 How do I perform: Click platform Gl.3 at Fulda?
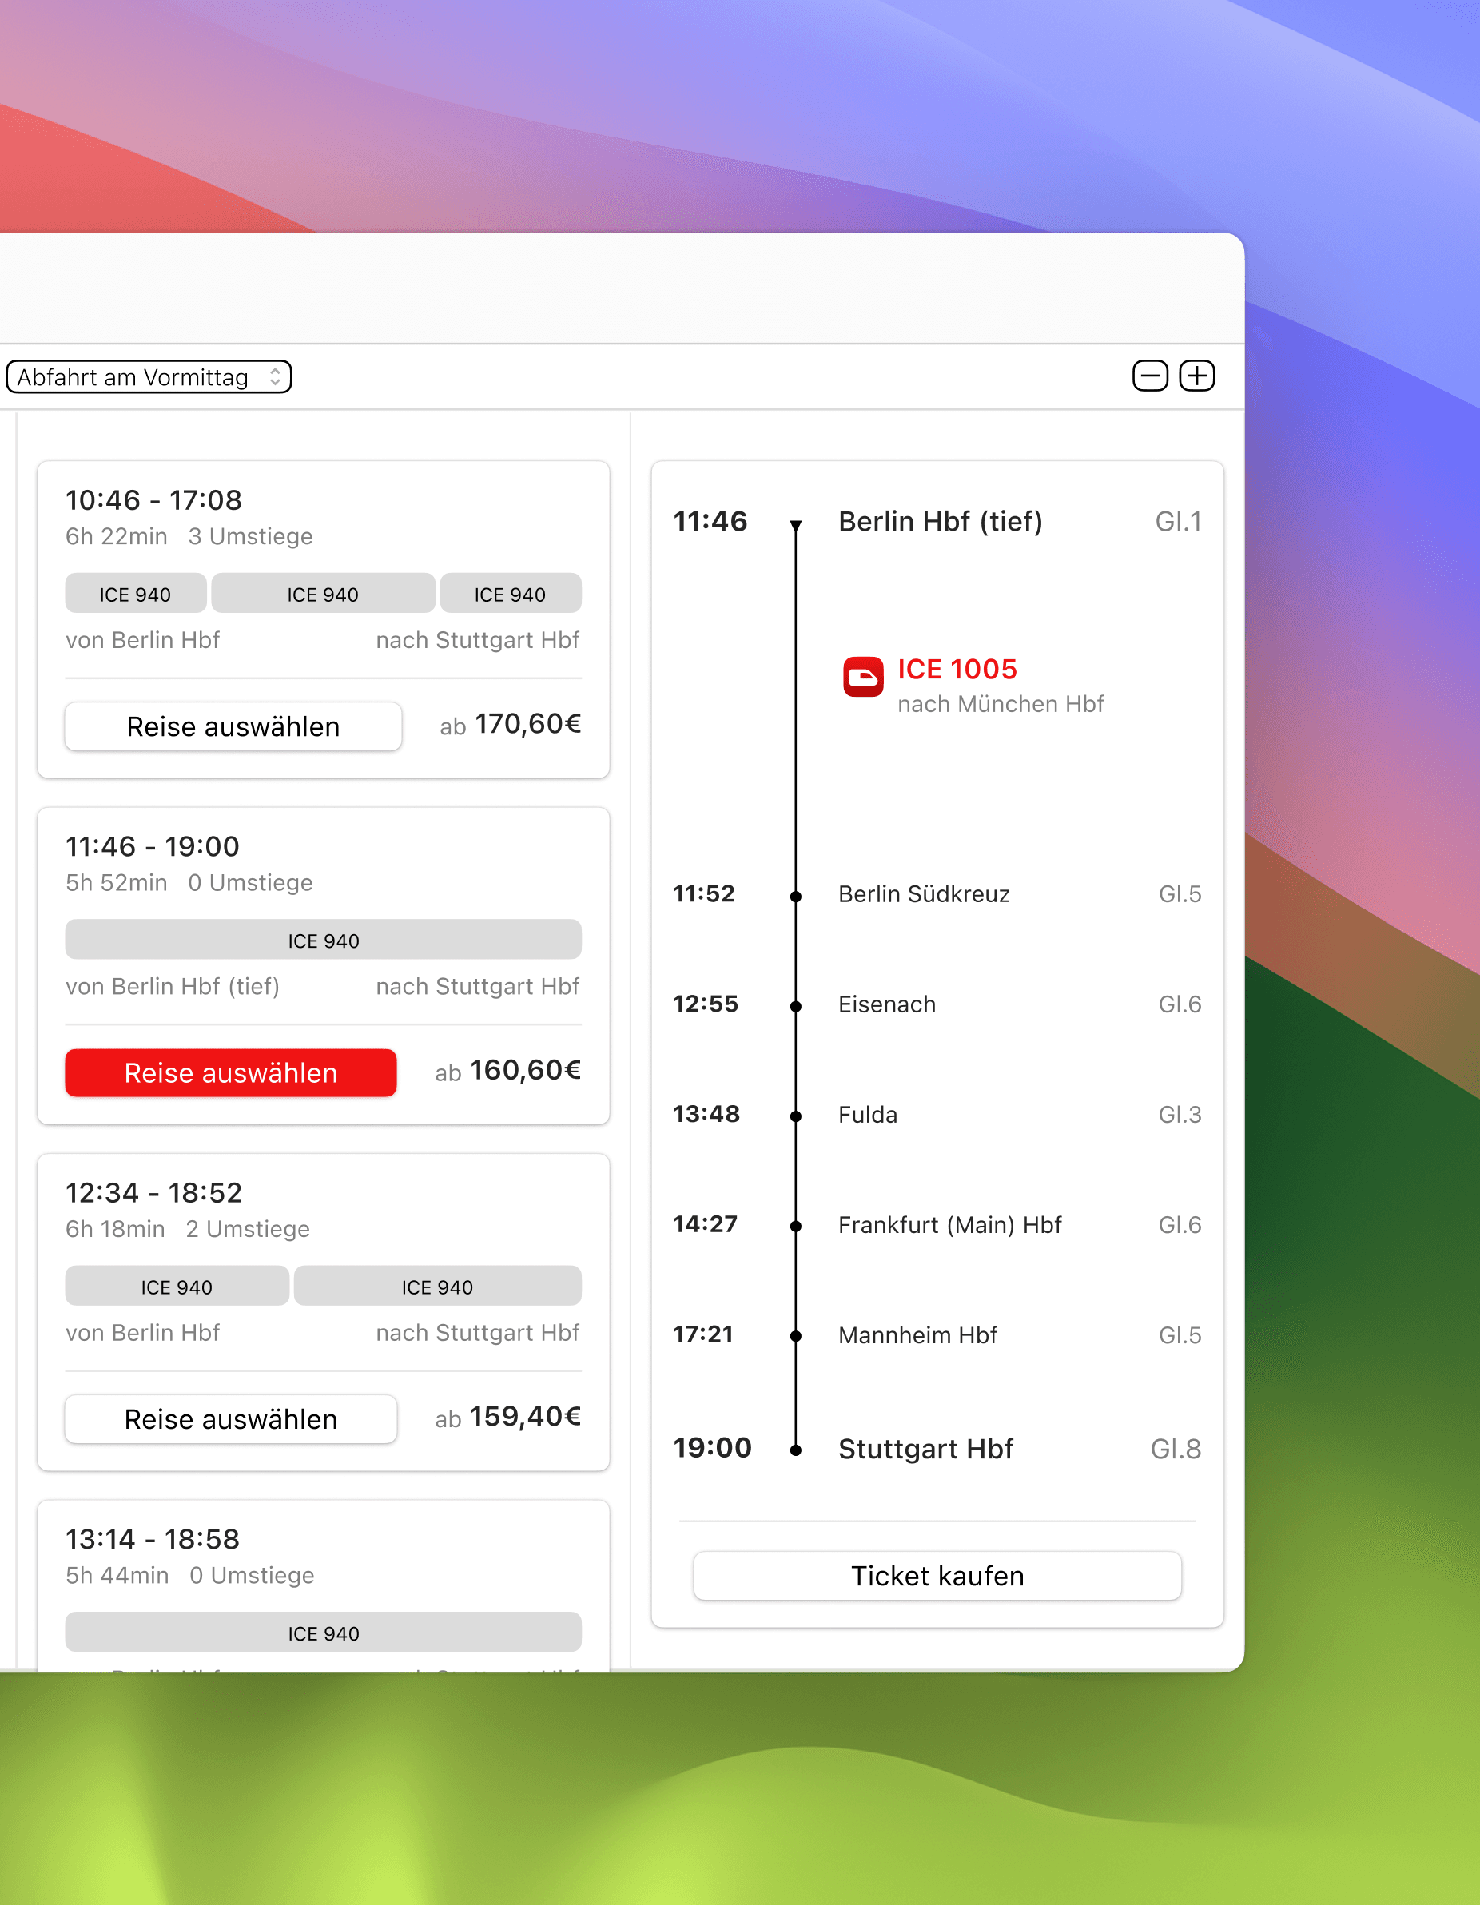click(x=1179, y=1114)
